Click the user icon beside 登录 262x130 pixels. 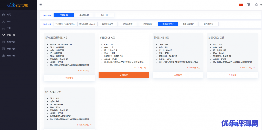(x=3, y=21)
